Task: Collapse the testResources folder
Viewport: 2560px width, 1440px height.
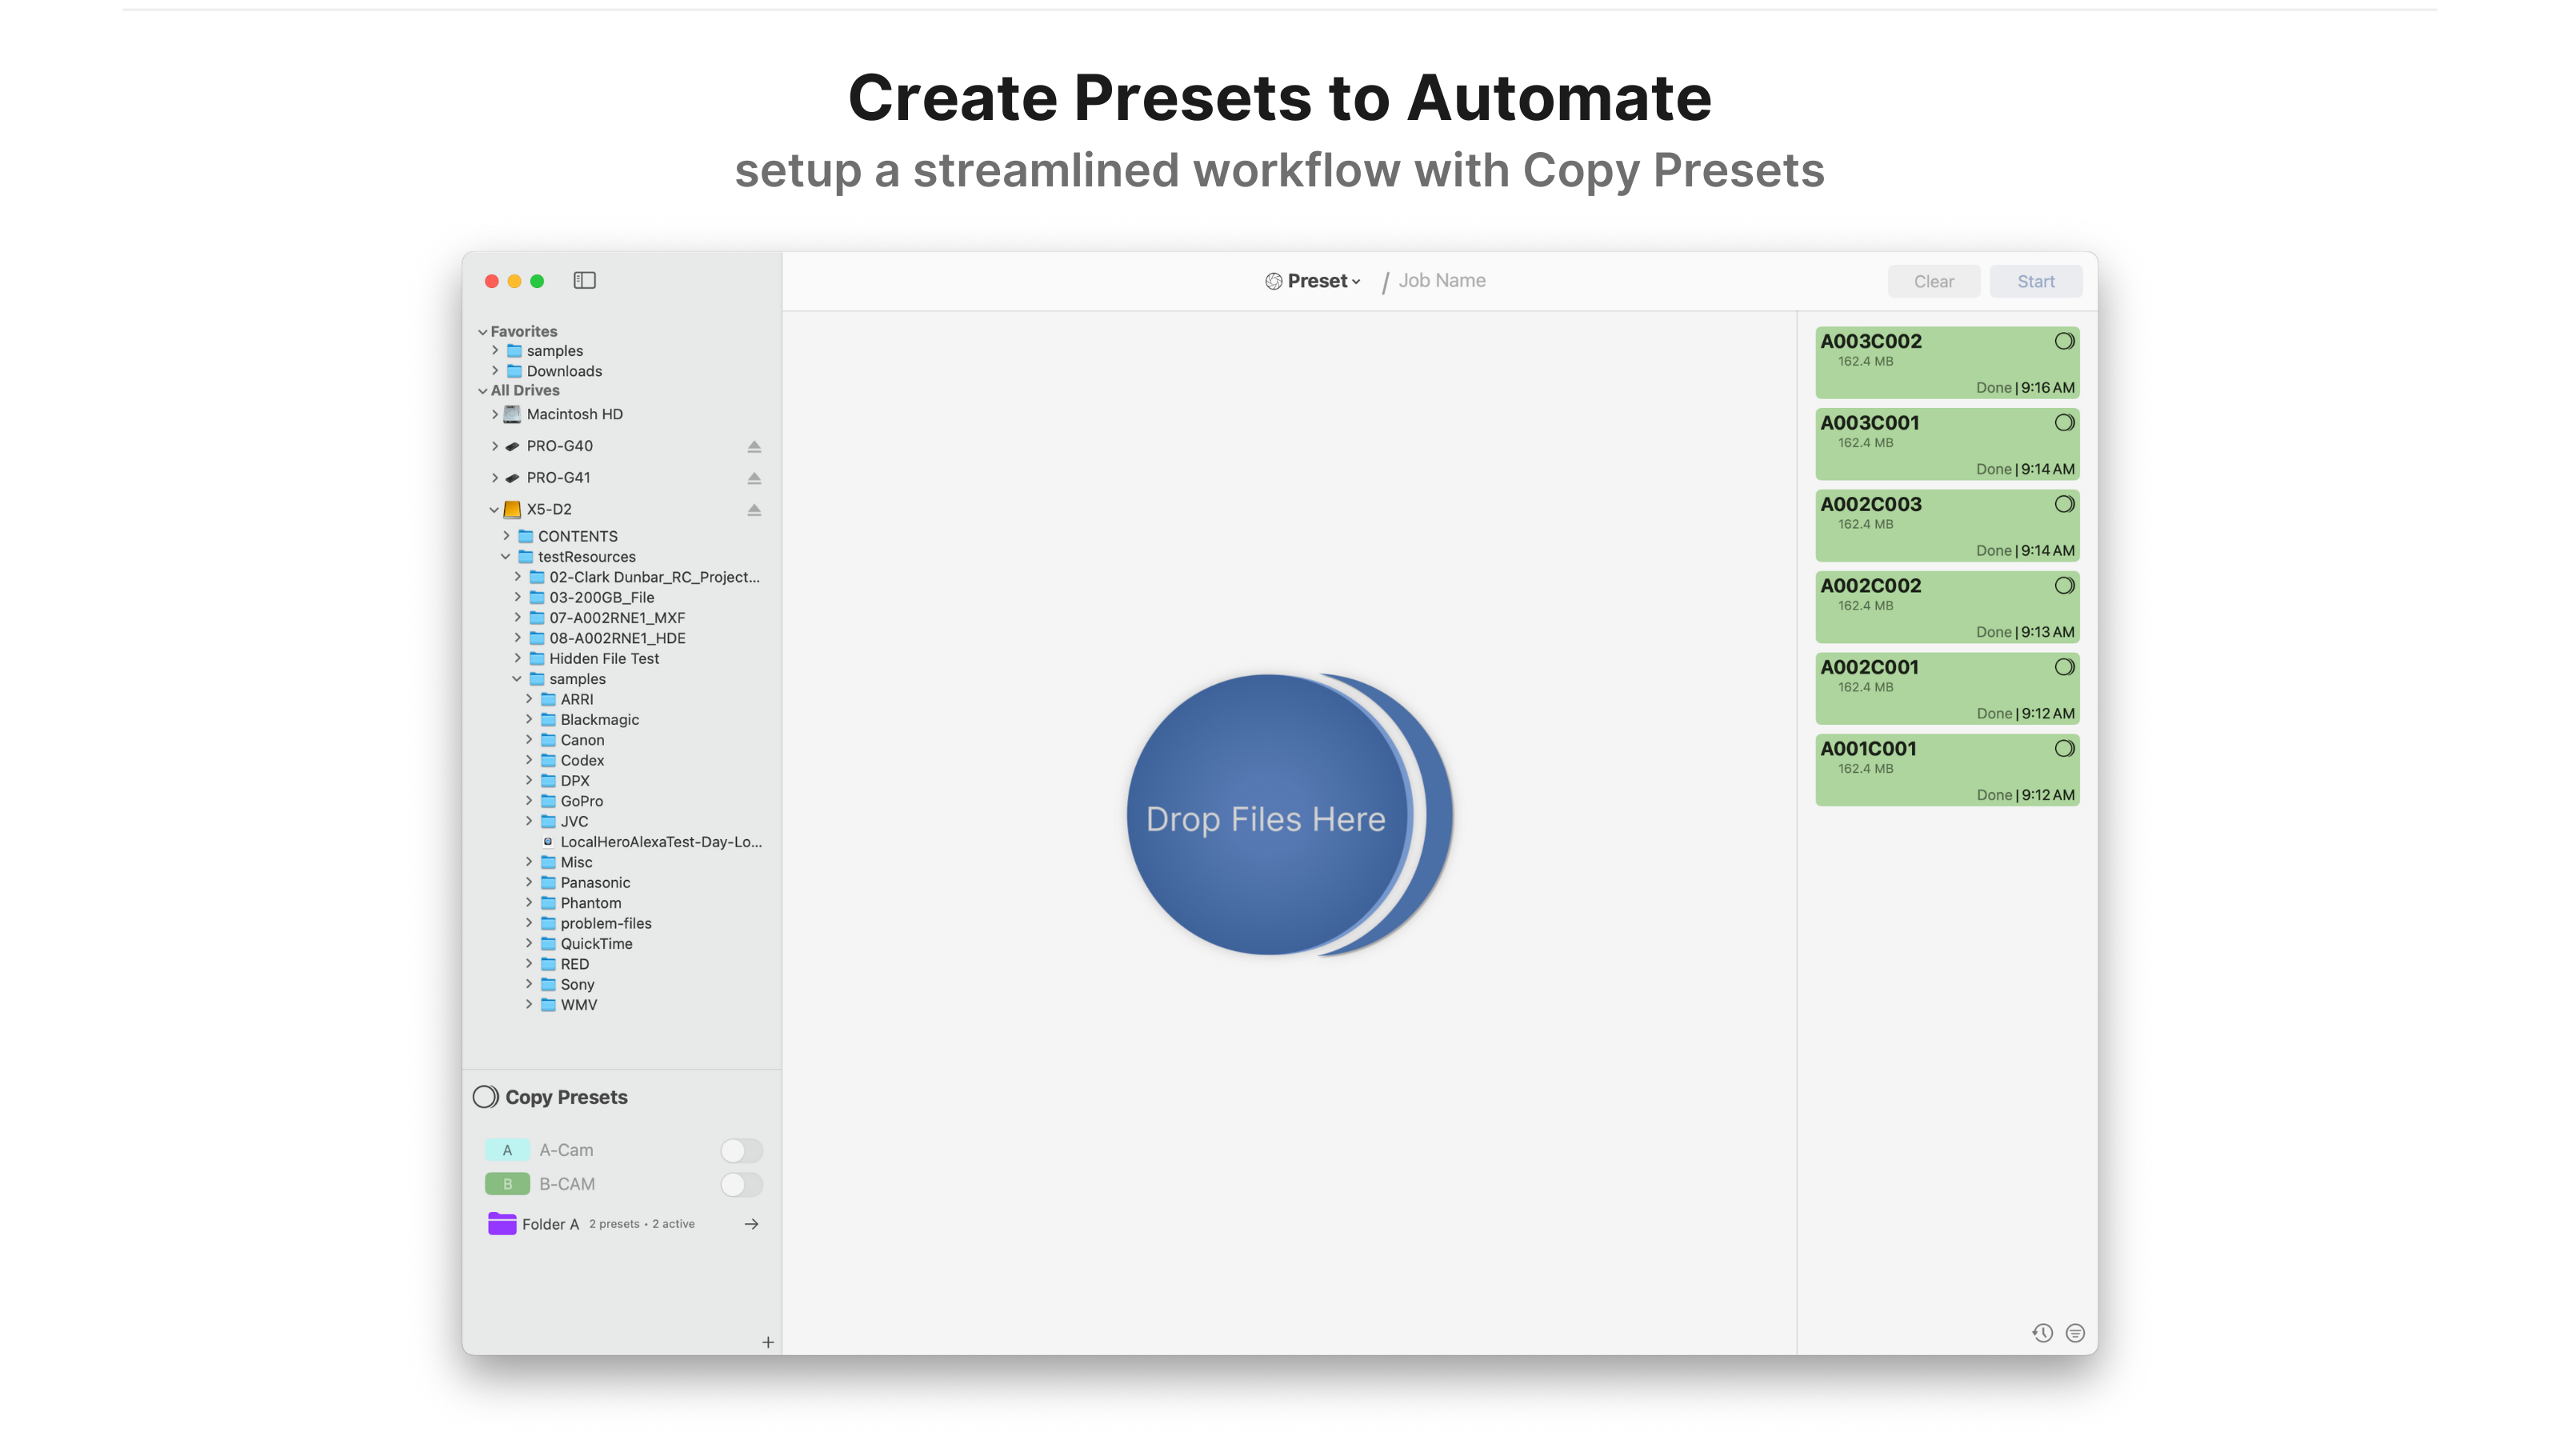Action: tap(505, 557)
